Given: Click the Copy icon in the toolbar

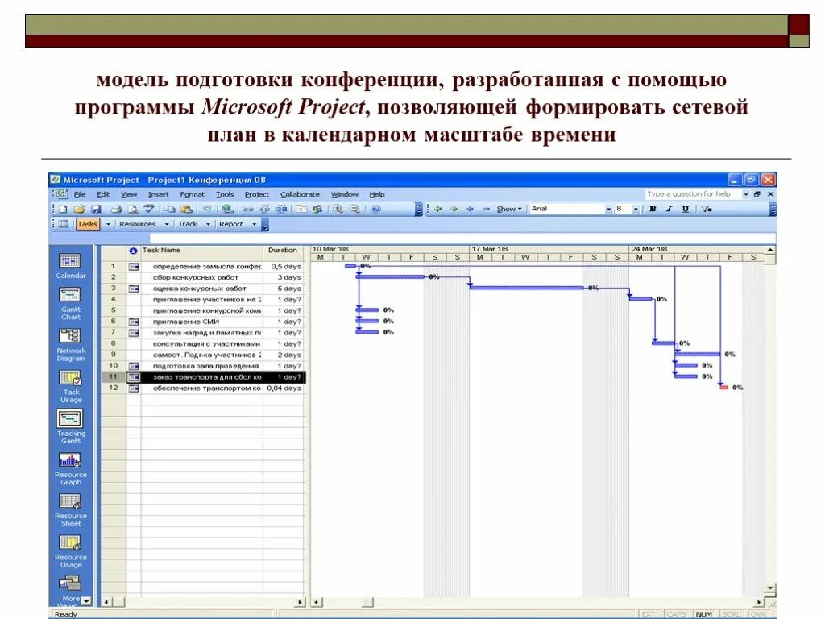Looking at the screenshot, I should tap(169, 209).
